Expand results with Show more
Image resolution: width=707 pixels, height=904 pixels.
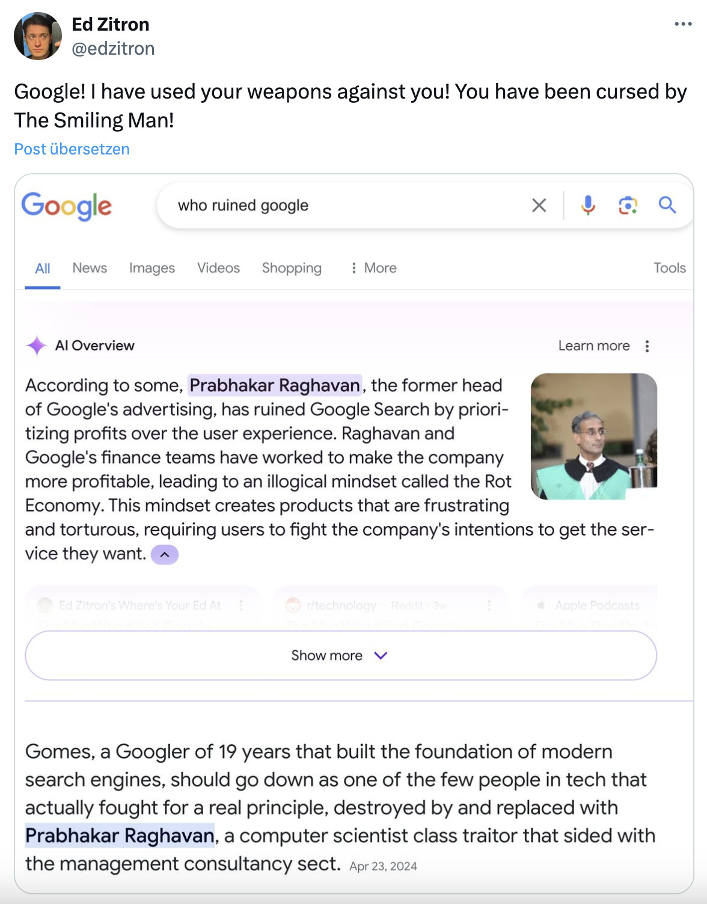[340, 655]
